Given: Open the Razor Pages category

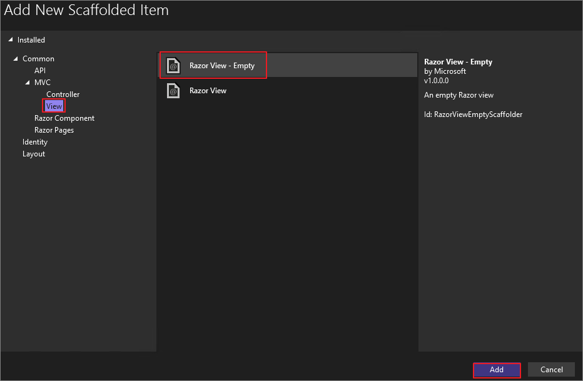Looking at the screenshot, I should click(54, 130).
